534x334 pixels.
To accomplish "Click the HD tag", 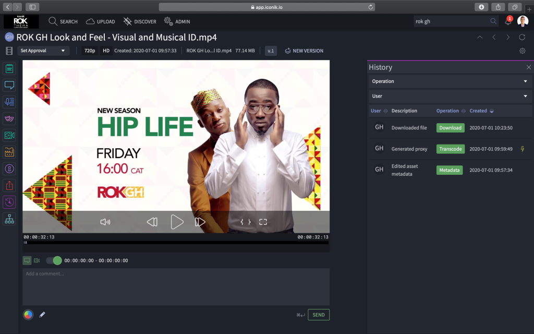I will pyautogui.click(x=106, y=51).
